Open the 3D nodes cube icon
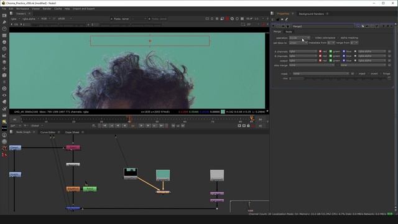The image size is (398, 224). pyautogui.click(x=4, y=75)
